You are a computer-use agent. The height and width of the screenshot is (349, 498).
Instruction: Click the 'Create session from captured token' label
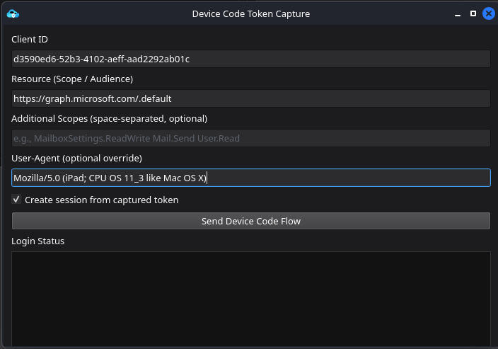(x=101, y=200)
